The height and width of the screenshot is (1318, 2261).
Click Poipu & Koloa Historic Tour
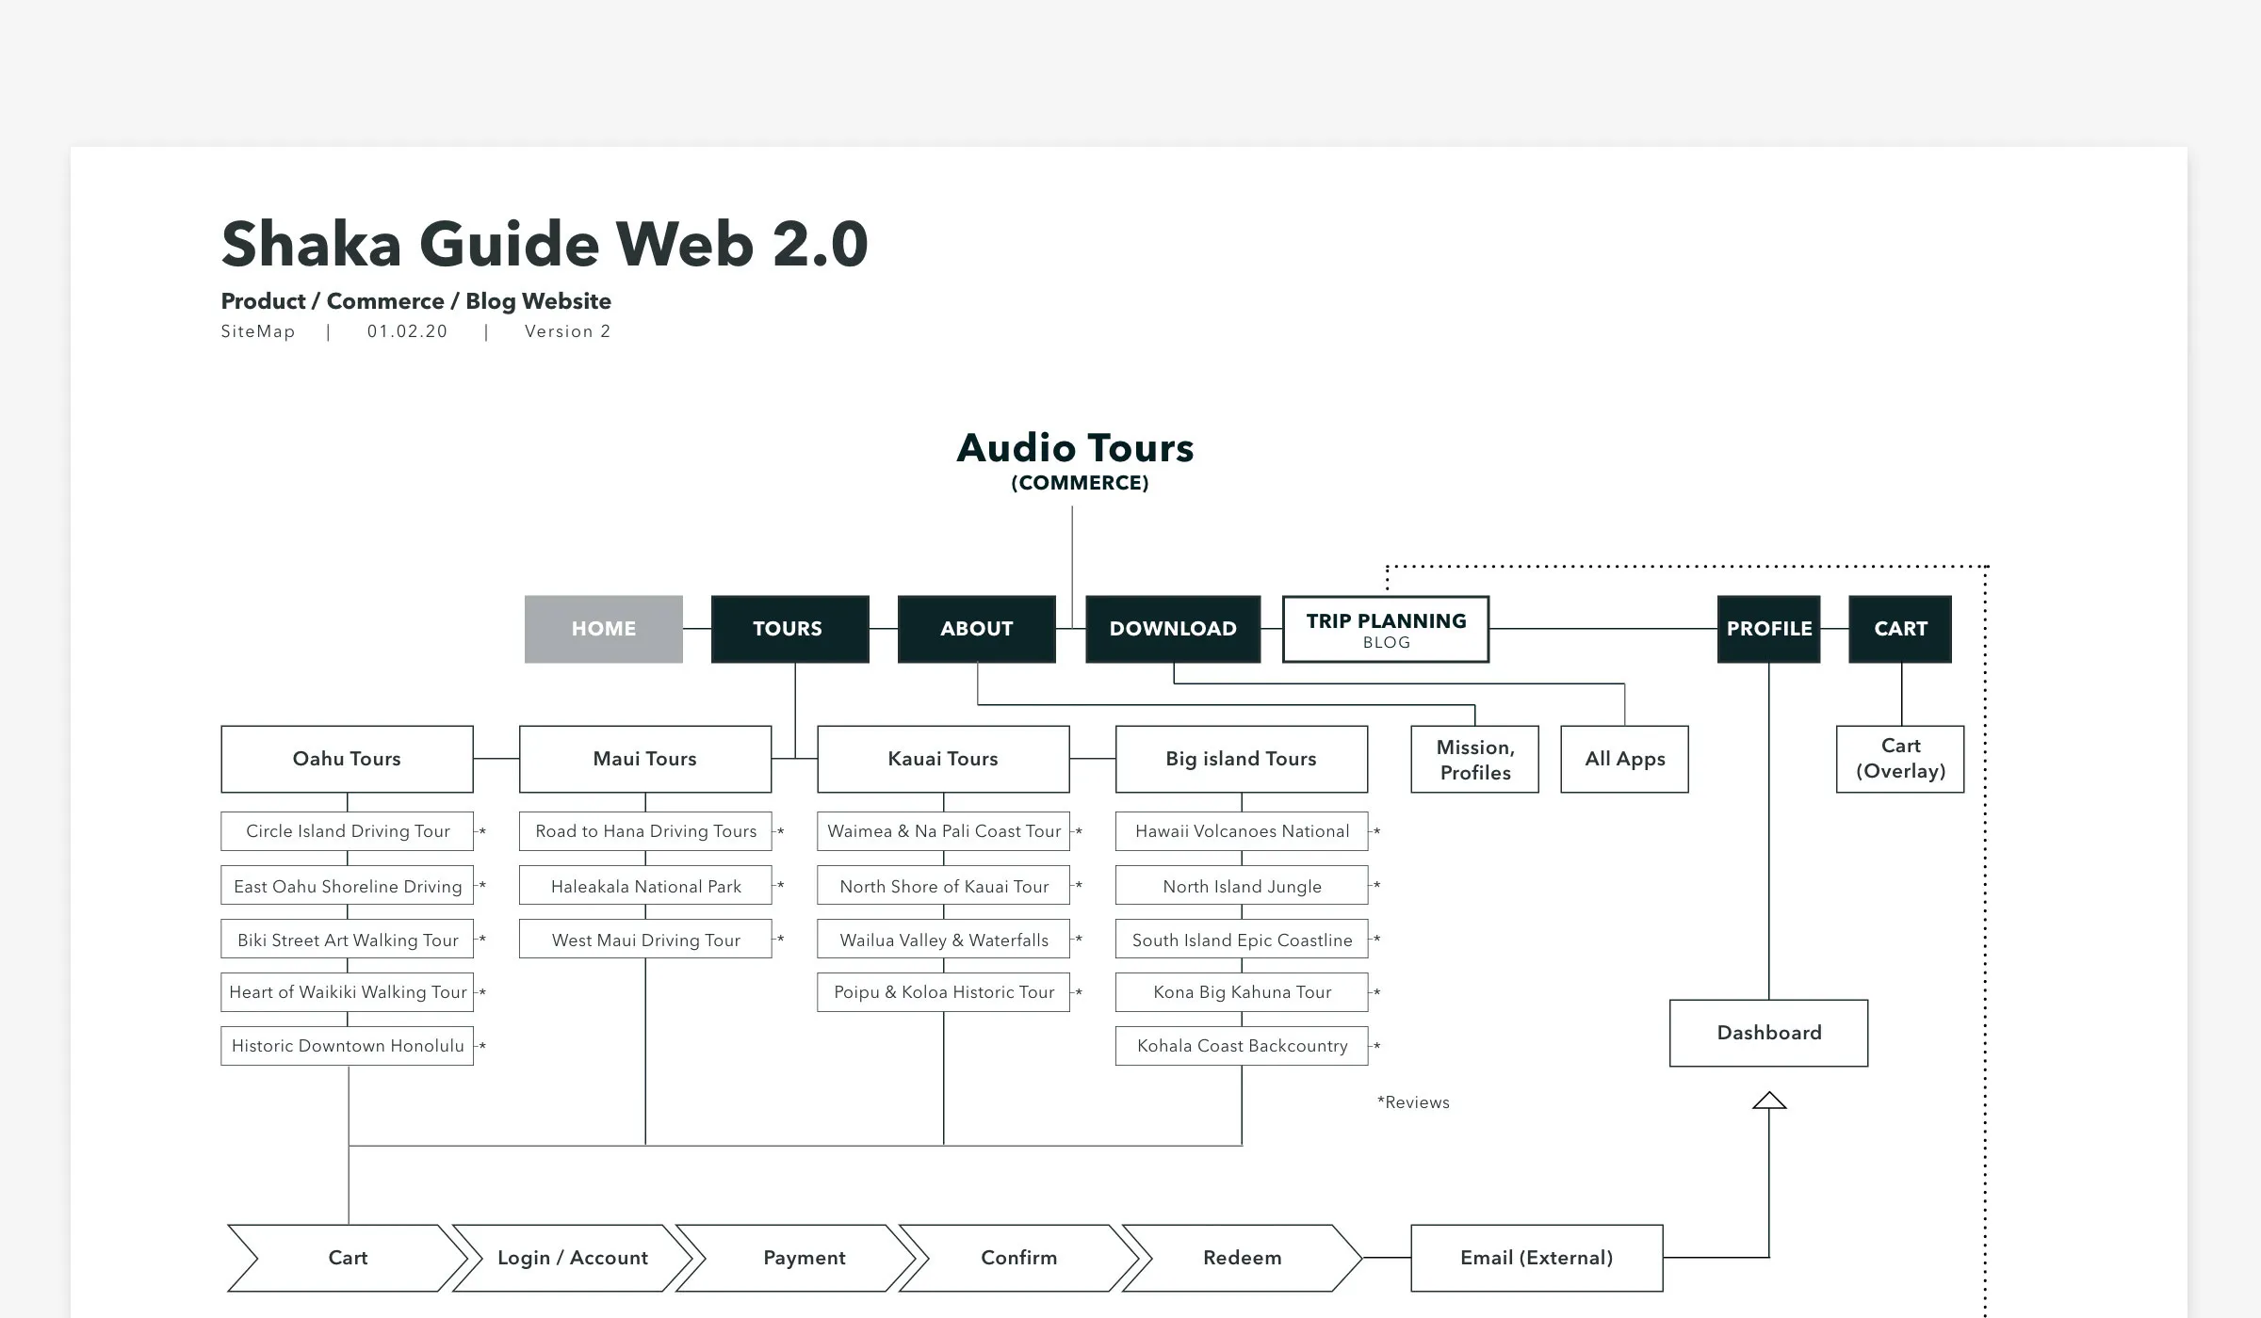[943, 992]
